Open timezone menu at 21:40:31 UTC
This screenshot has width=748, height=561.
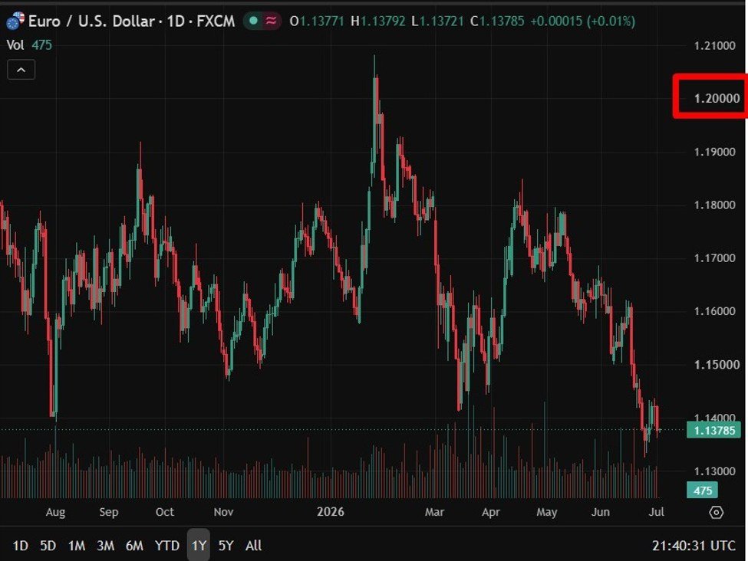point(694,545)
